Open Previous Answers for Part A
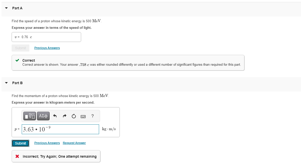The width and height of the screenshot is (301, 164). [x=47, y=48]
